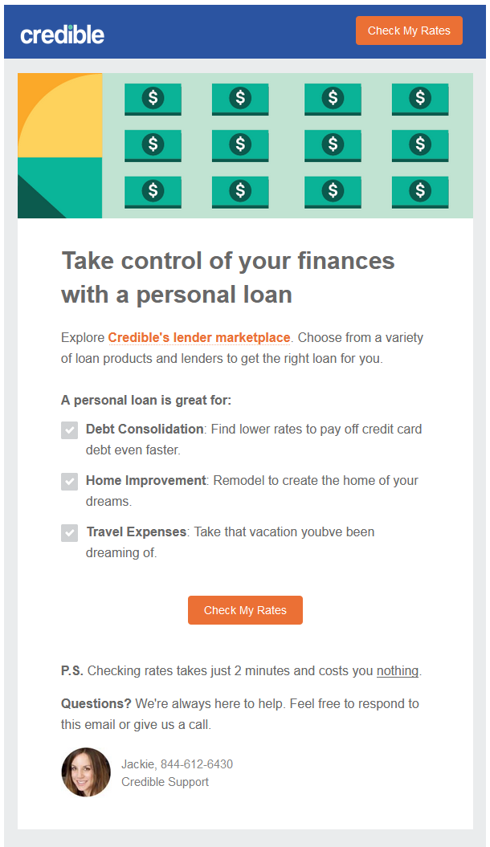Click Jackie's support profile photo
490x847 pixels.
[x=86, y=772]
